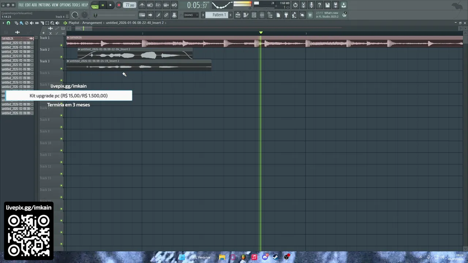Open the VIEW menu
The image size is (468, 263).
(55, 5)
